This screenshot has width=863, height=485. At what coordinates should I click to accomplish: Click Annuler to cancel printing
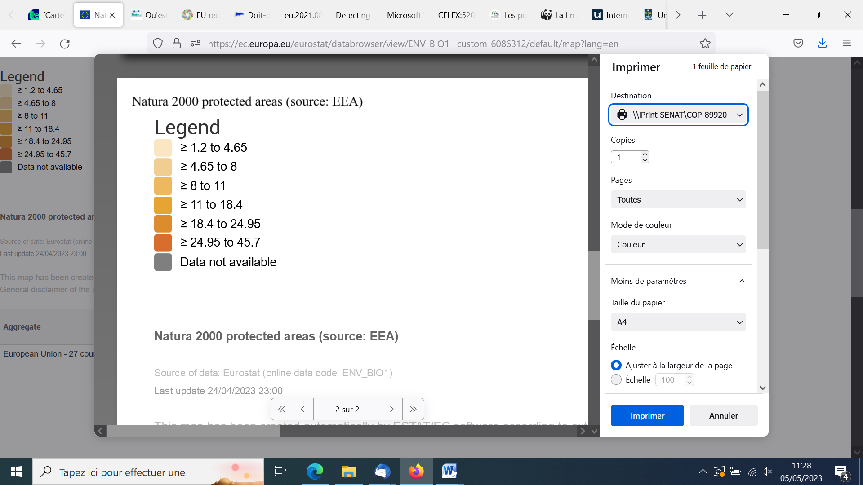click(x=723, y=415)
